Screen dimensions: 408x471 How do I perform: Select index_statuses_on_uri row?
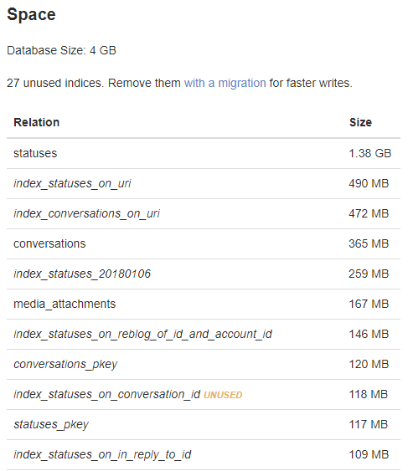click(x=204, y=183)
